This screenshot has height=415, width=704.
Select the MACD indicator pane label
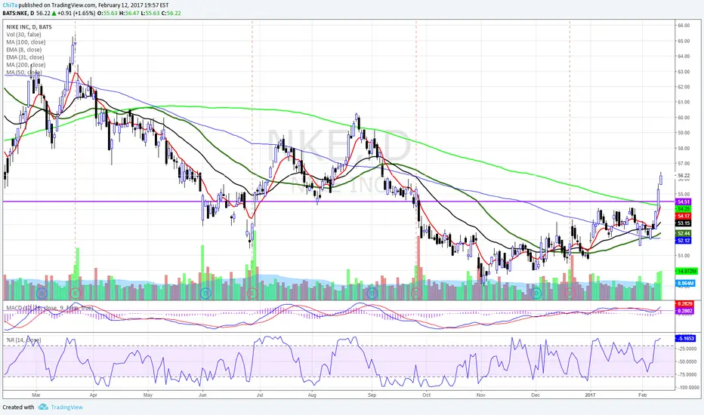[x=49, y=308]
